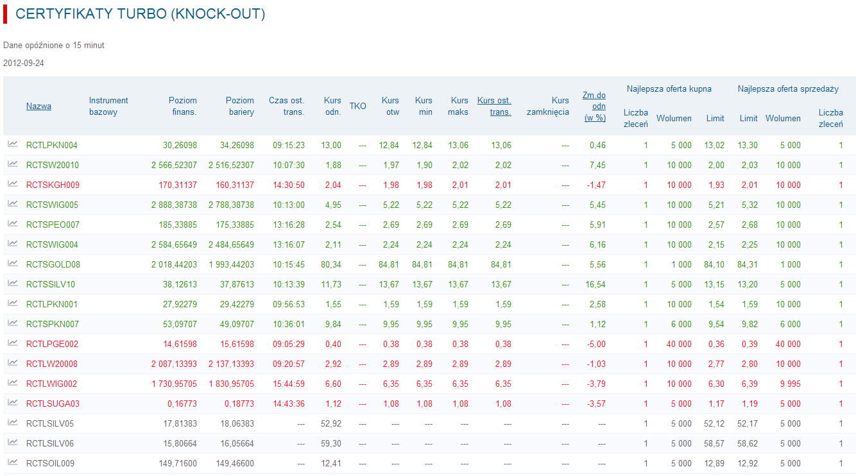The width and height of the screenshot is (856, 476).
Task: Open the RCTSW20010 certificate link
Action: pyautogui.click(x=53, y=166)
